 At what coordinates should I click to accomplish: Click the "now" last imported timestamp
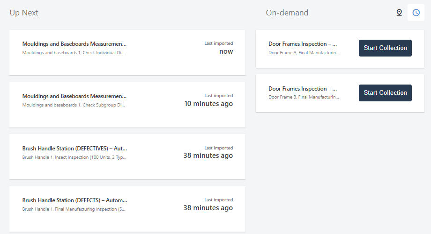click(226, 51)
